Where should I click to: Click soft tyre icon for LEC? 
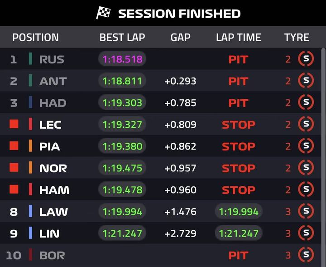pyautogui.click(x=306, y=124)
